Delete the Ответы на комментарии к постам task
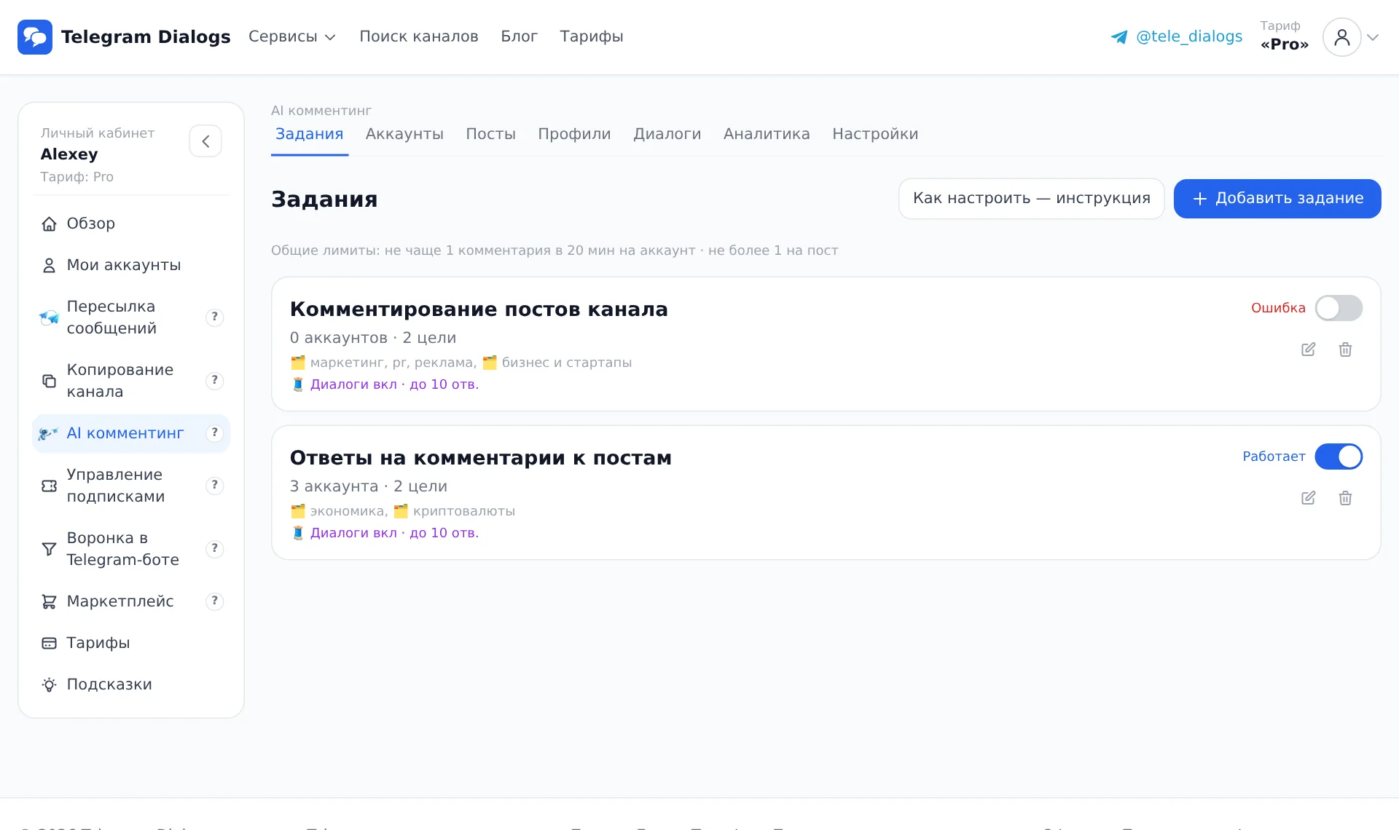 click(x=1345, y=498)
